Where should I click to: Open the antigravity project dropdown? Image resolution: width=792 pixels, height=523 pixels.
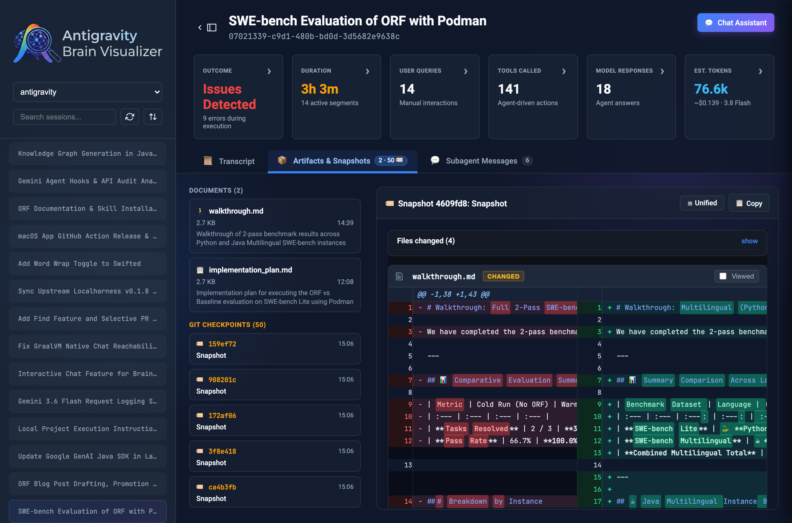pos(88,92)
